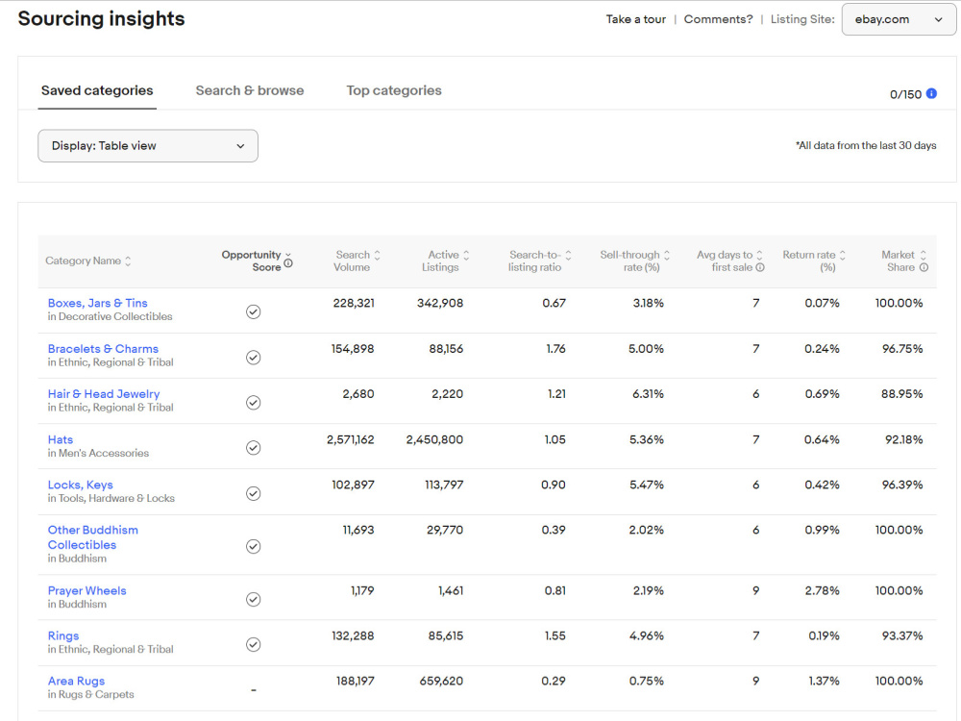Open Boxes, Jars & Tins category

[97, 303]
